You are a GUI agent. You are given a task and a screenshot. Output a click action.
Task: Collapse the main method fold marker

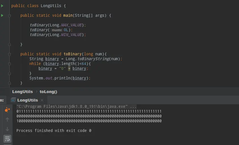[x=9, y=16]
